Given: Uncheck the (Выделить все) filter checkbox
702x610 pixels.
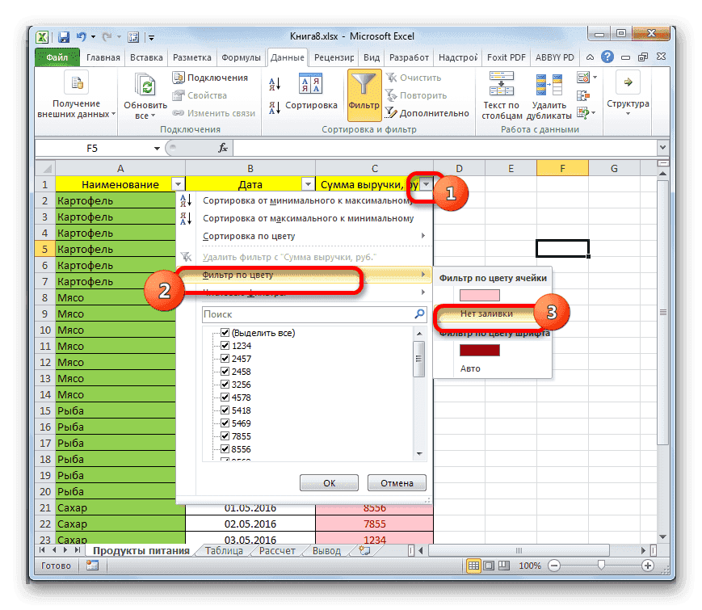Looking at the screenshot, I should 225,332.
